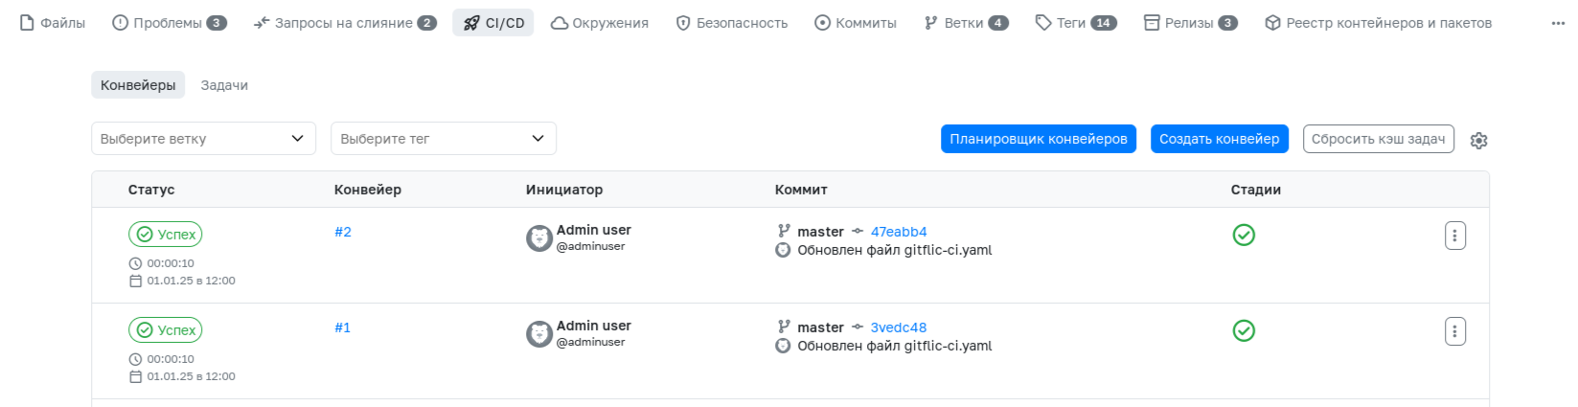Click @adminuser handle in pipeline #1 row
Viewport: 1578px width, 407px height.
[591, 342]
